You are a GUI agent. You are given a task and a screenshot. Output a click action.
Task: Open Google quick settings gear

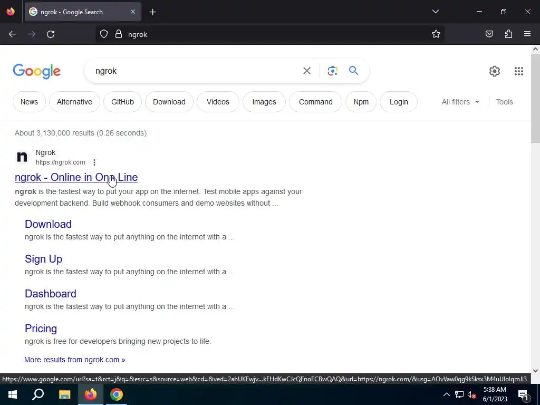pos(494,71)
